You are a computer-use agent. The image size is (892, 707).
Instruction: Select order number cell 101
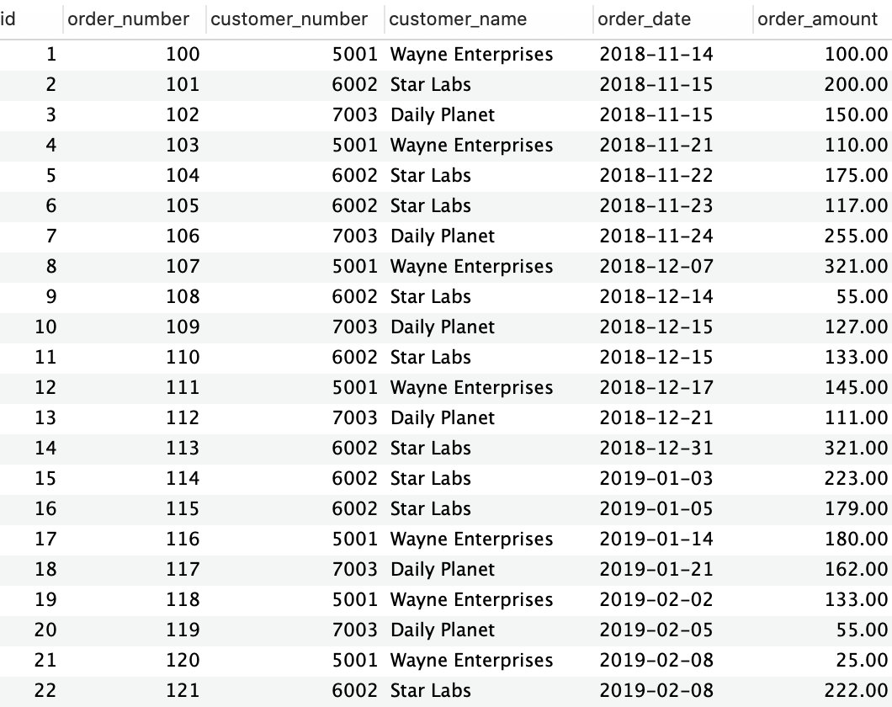click(183, 85)
